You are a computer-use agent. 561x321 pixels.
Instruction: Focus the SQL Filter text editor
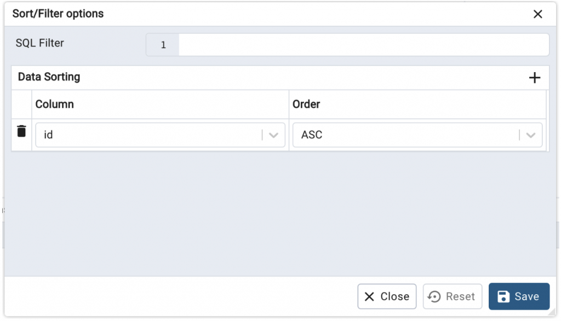[363, 45]
